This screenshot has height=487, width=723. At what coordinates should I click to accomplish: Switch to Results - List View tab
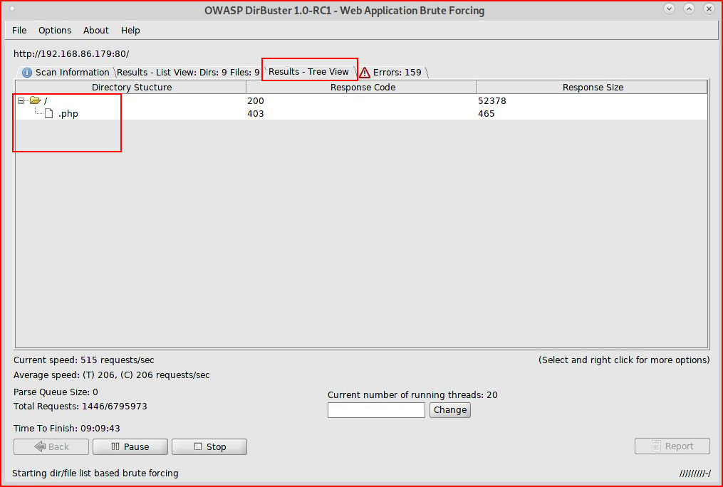188,73
